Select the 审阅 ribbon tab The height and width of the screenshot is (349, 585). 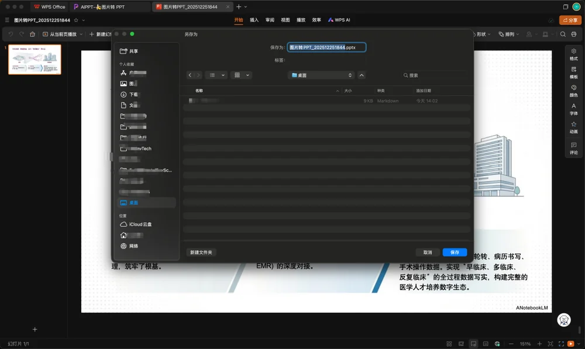click(270, 20)
